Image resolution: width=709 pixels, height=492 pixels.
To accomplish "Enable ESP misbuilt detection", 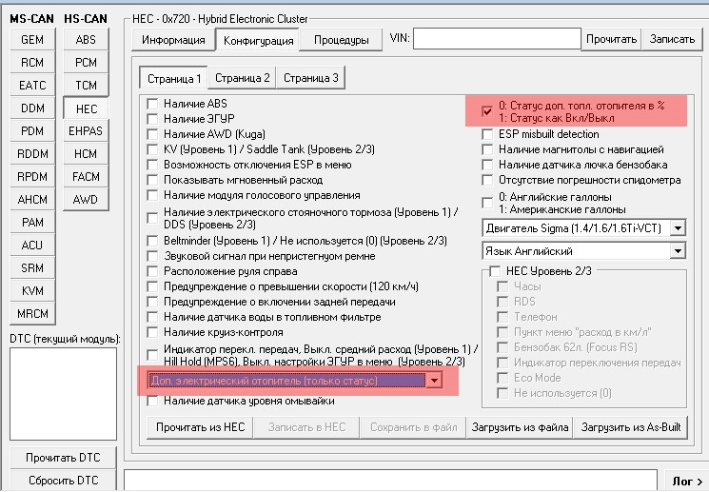I will pyautogui.click(x=487, y=134).
